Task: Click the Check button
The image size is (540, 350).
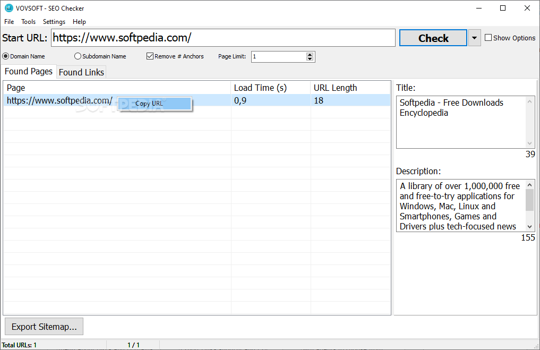Action: [x=433, y=38]
